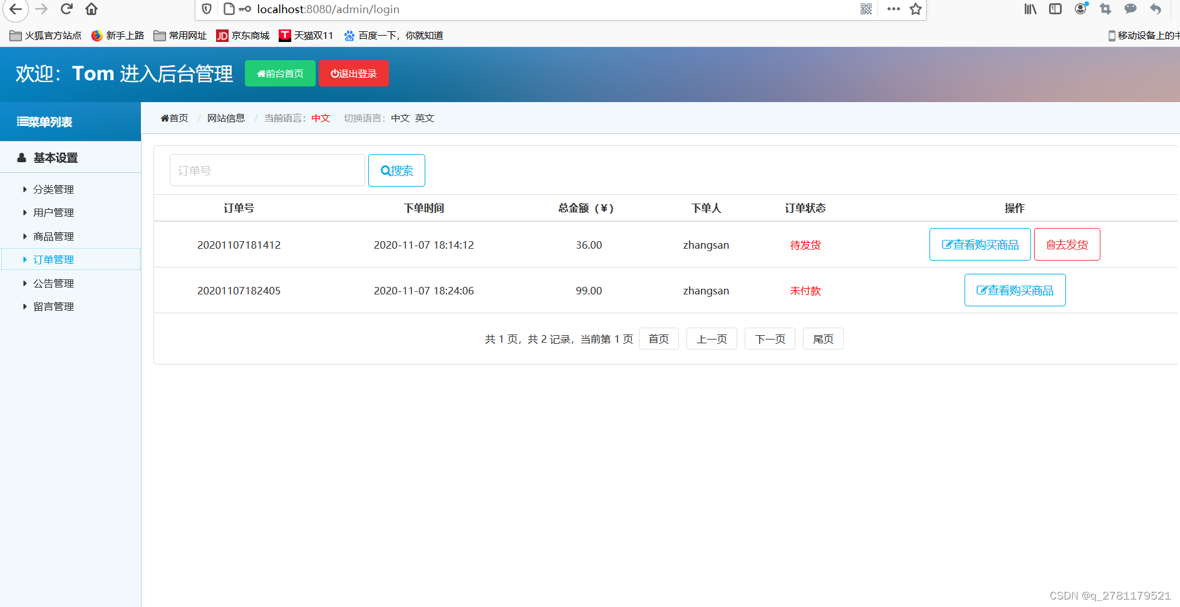Screen dimensions: 1180x607
Task: Open the three-dots page actions menu
Action: coord(894,9)
